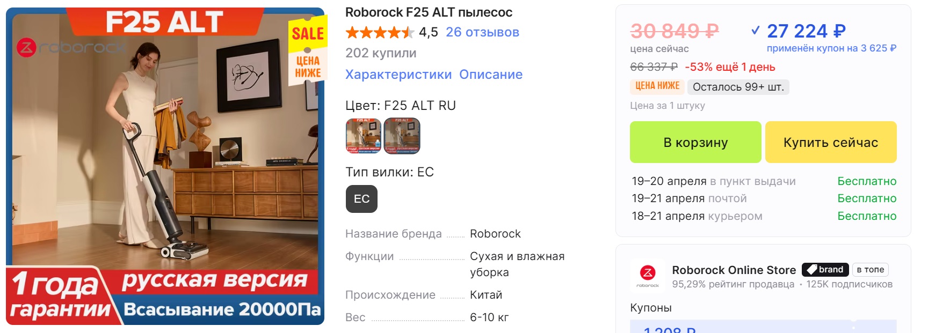Click the «Осталось 99+ шт.» stock label
Image resolution: width=928 pixels, height=333 pixels.
click(x=738, y=87)
